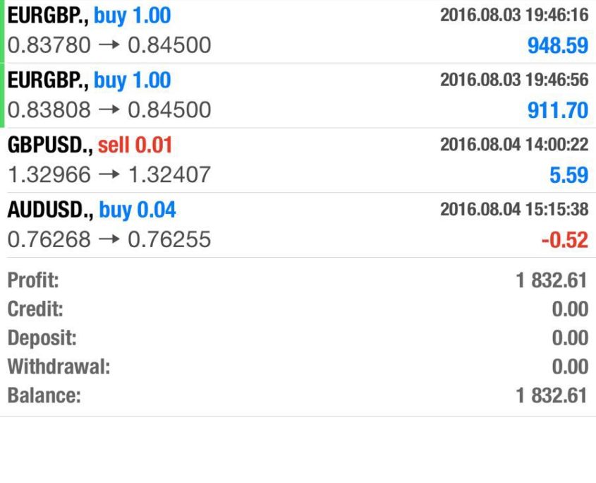
Task: Click the 911.70 profit value
Action: 557,110
